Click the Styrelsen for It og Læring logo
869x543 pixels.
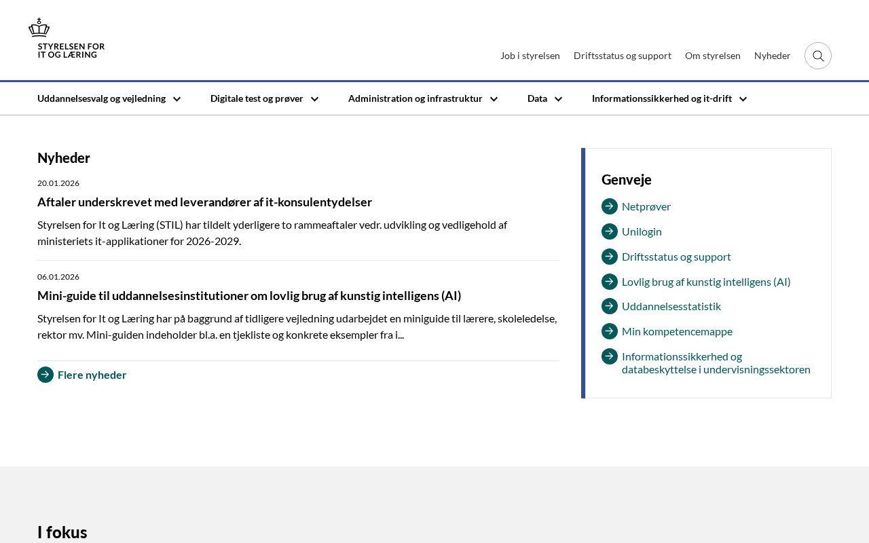click(x=67, y=39)
